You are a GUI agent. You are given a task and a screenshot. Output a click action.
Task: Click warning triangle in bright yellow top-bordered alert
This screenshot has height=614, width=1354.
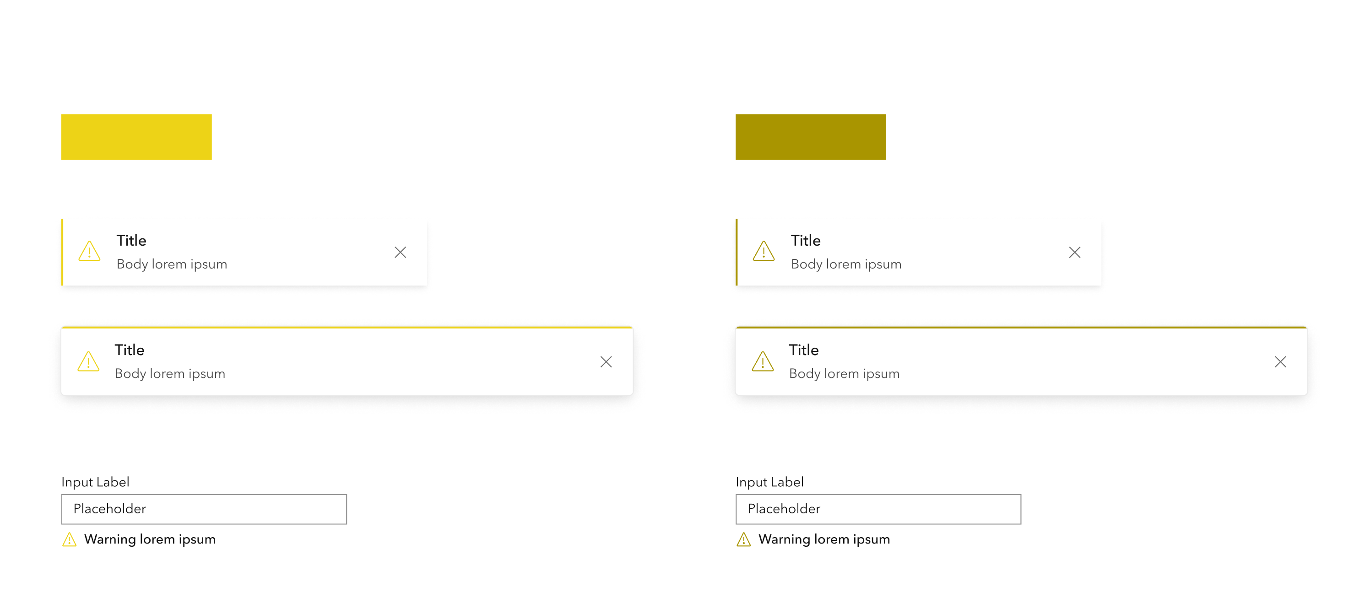point(88,361)
